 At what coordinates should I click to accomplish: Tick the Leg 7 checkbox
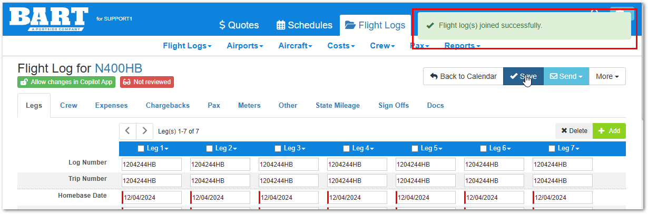(552, 149)
